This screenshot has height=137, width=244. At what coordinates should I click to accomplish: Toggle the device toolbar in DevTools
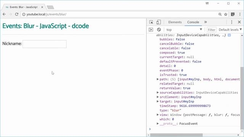coord(159,22)
